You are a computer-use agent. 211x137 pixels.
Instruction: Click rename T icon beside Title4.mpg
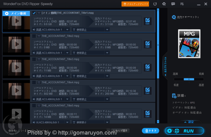pos(39,82)
